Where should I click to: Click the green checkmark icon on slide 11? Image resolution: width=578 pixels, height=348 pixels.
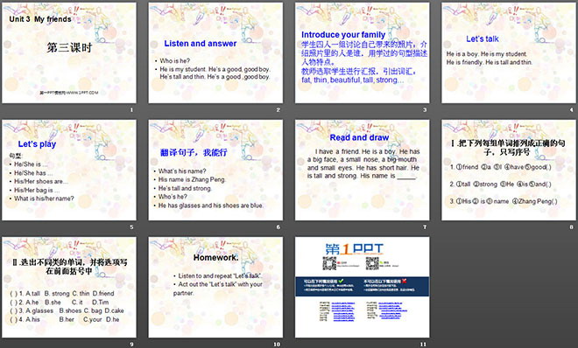click(341, 281)
